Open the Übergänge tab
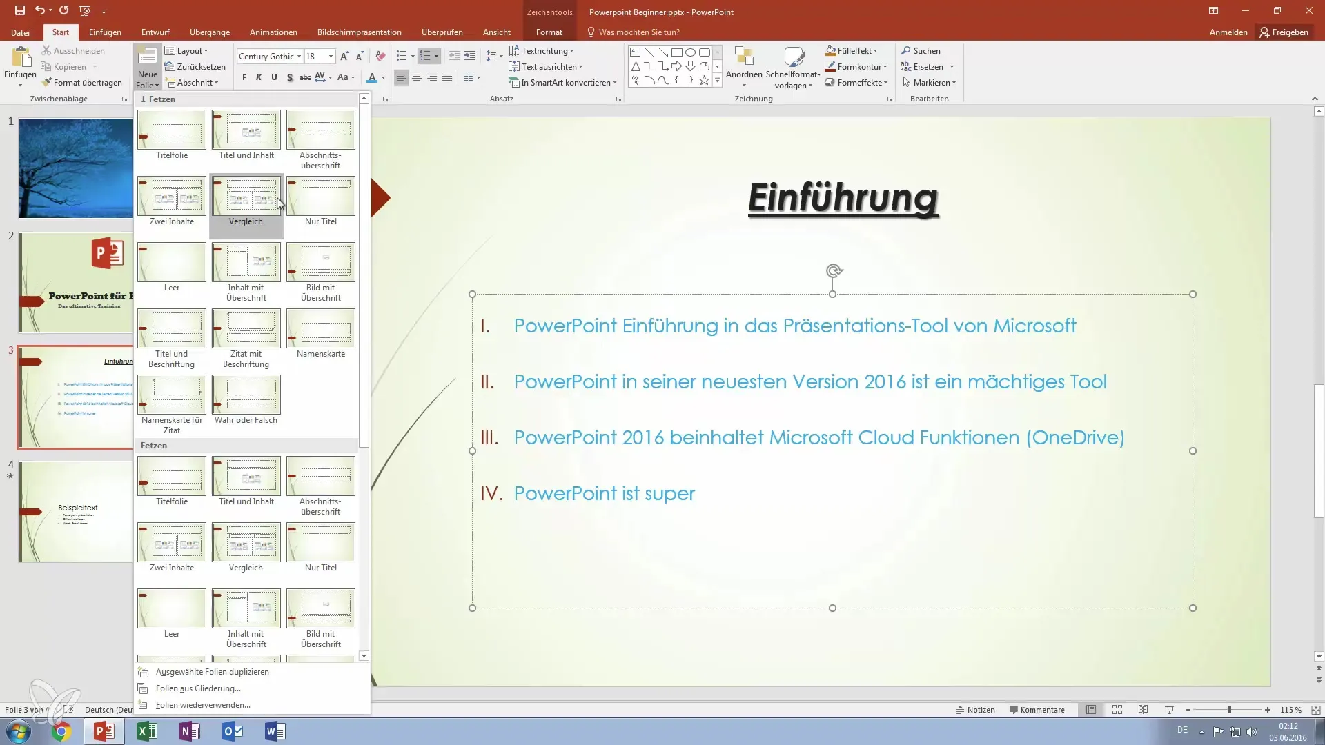This screenshot has width=1325, height=745. [x=210, y=32]
